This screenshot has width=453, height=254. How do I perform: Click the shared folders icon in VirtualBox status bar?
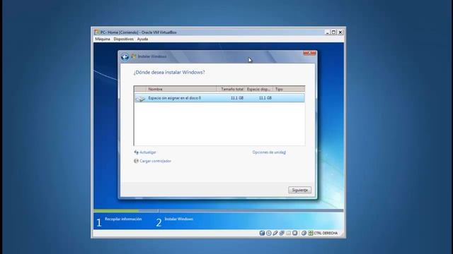pyautogui.click(x=288, y=233)
